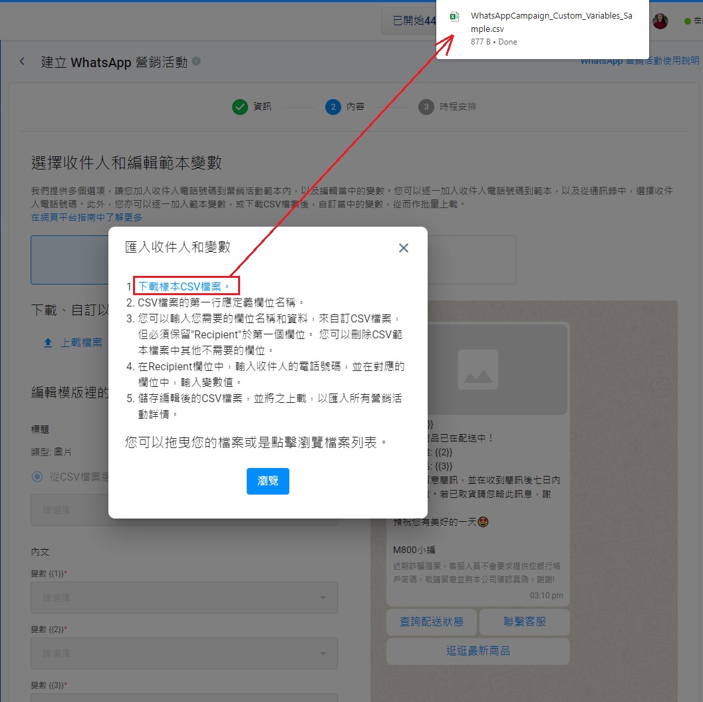703x702 pixels.
Task: Open the 變數 {{1}} dropdown
Action: (184, 598)
